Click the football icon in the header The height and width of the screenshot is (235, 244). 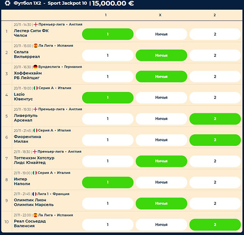click(x=7, y=3)
